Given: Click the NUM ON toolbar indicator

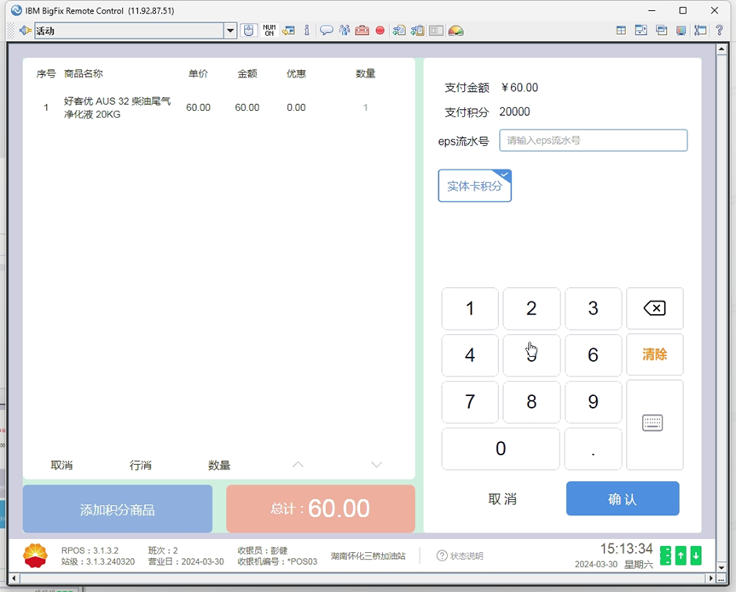Looking at the screenshot, I should tap(269, 31).
